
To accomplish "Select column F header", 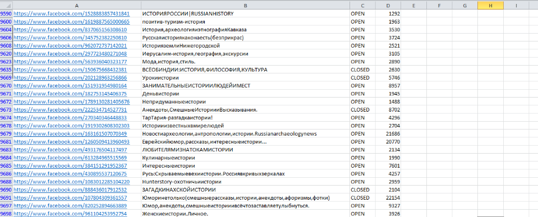I will 439,5.
